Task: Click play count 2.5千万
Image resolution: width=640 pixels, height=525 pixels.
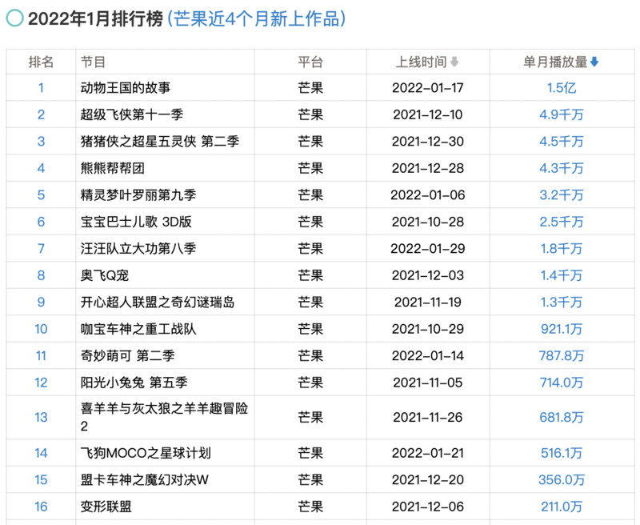Action: [562, 222]
